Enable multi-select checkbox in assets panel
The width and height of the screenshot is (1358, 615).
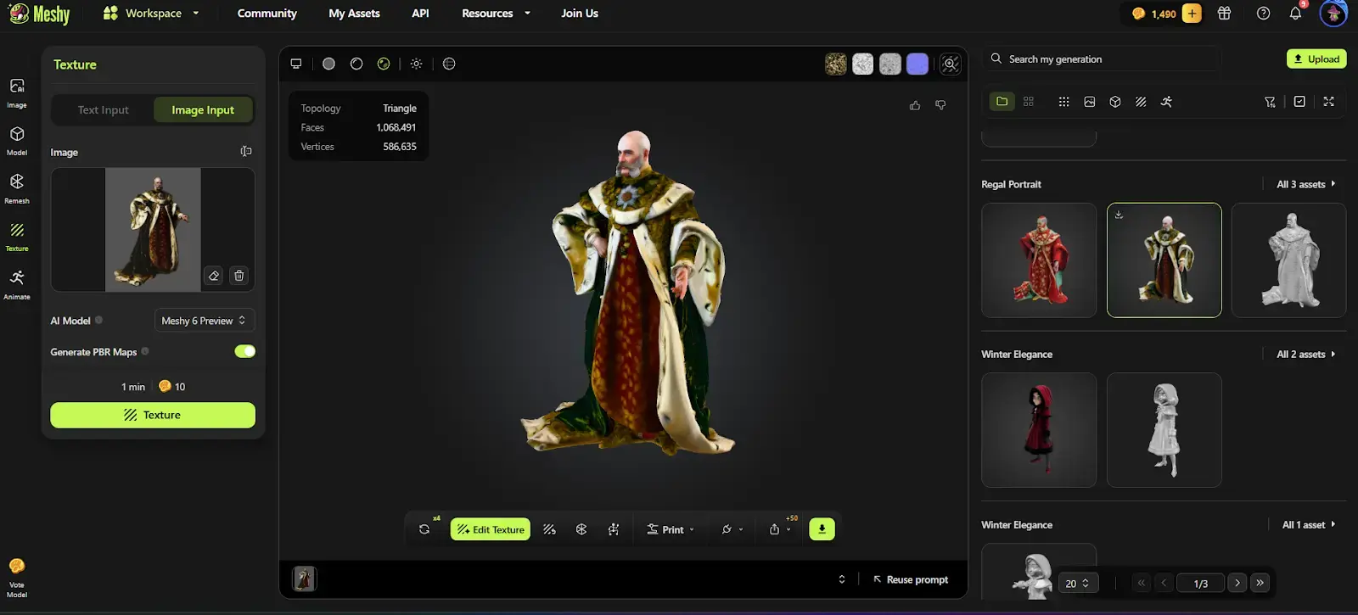coord(1299,102)
